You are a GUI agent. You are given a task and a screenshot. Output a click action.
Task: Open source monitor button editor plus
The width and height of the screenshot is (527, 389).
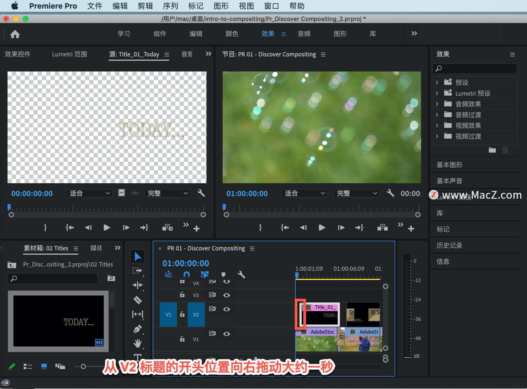(196, 229)
